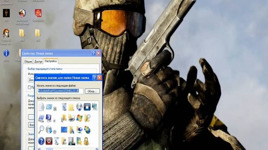Image resolution: width=268 pixels, height=150 pixels.
Task: Select the printer with folder icon
Action: click(x=72, y=118)
